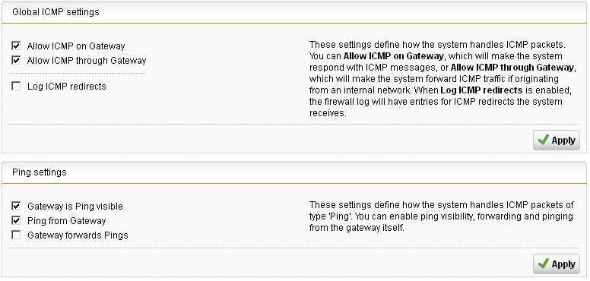
Task: Uncheck the Allow ICMP on Gateway checkbox
Action: (x=16, y=46)
